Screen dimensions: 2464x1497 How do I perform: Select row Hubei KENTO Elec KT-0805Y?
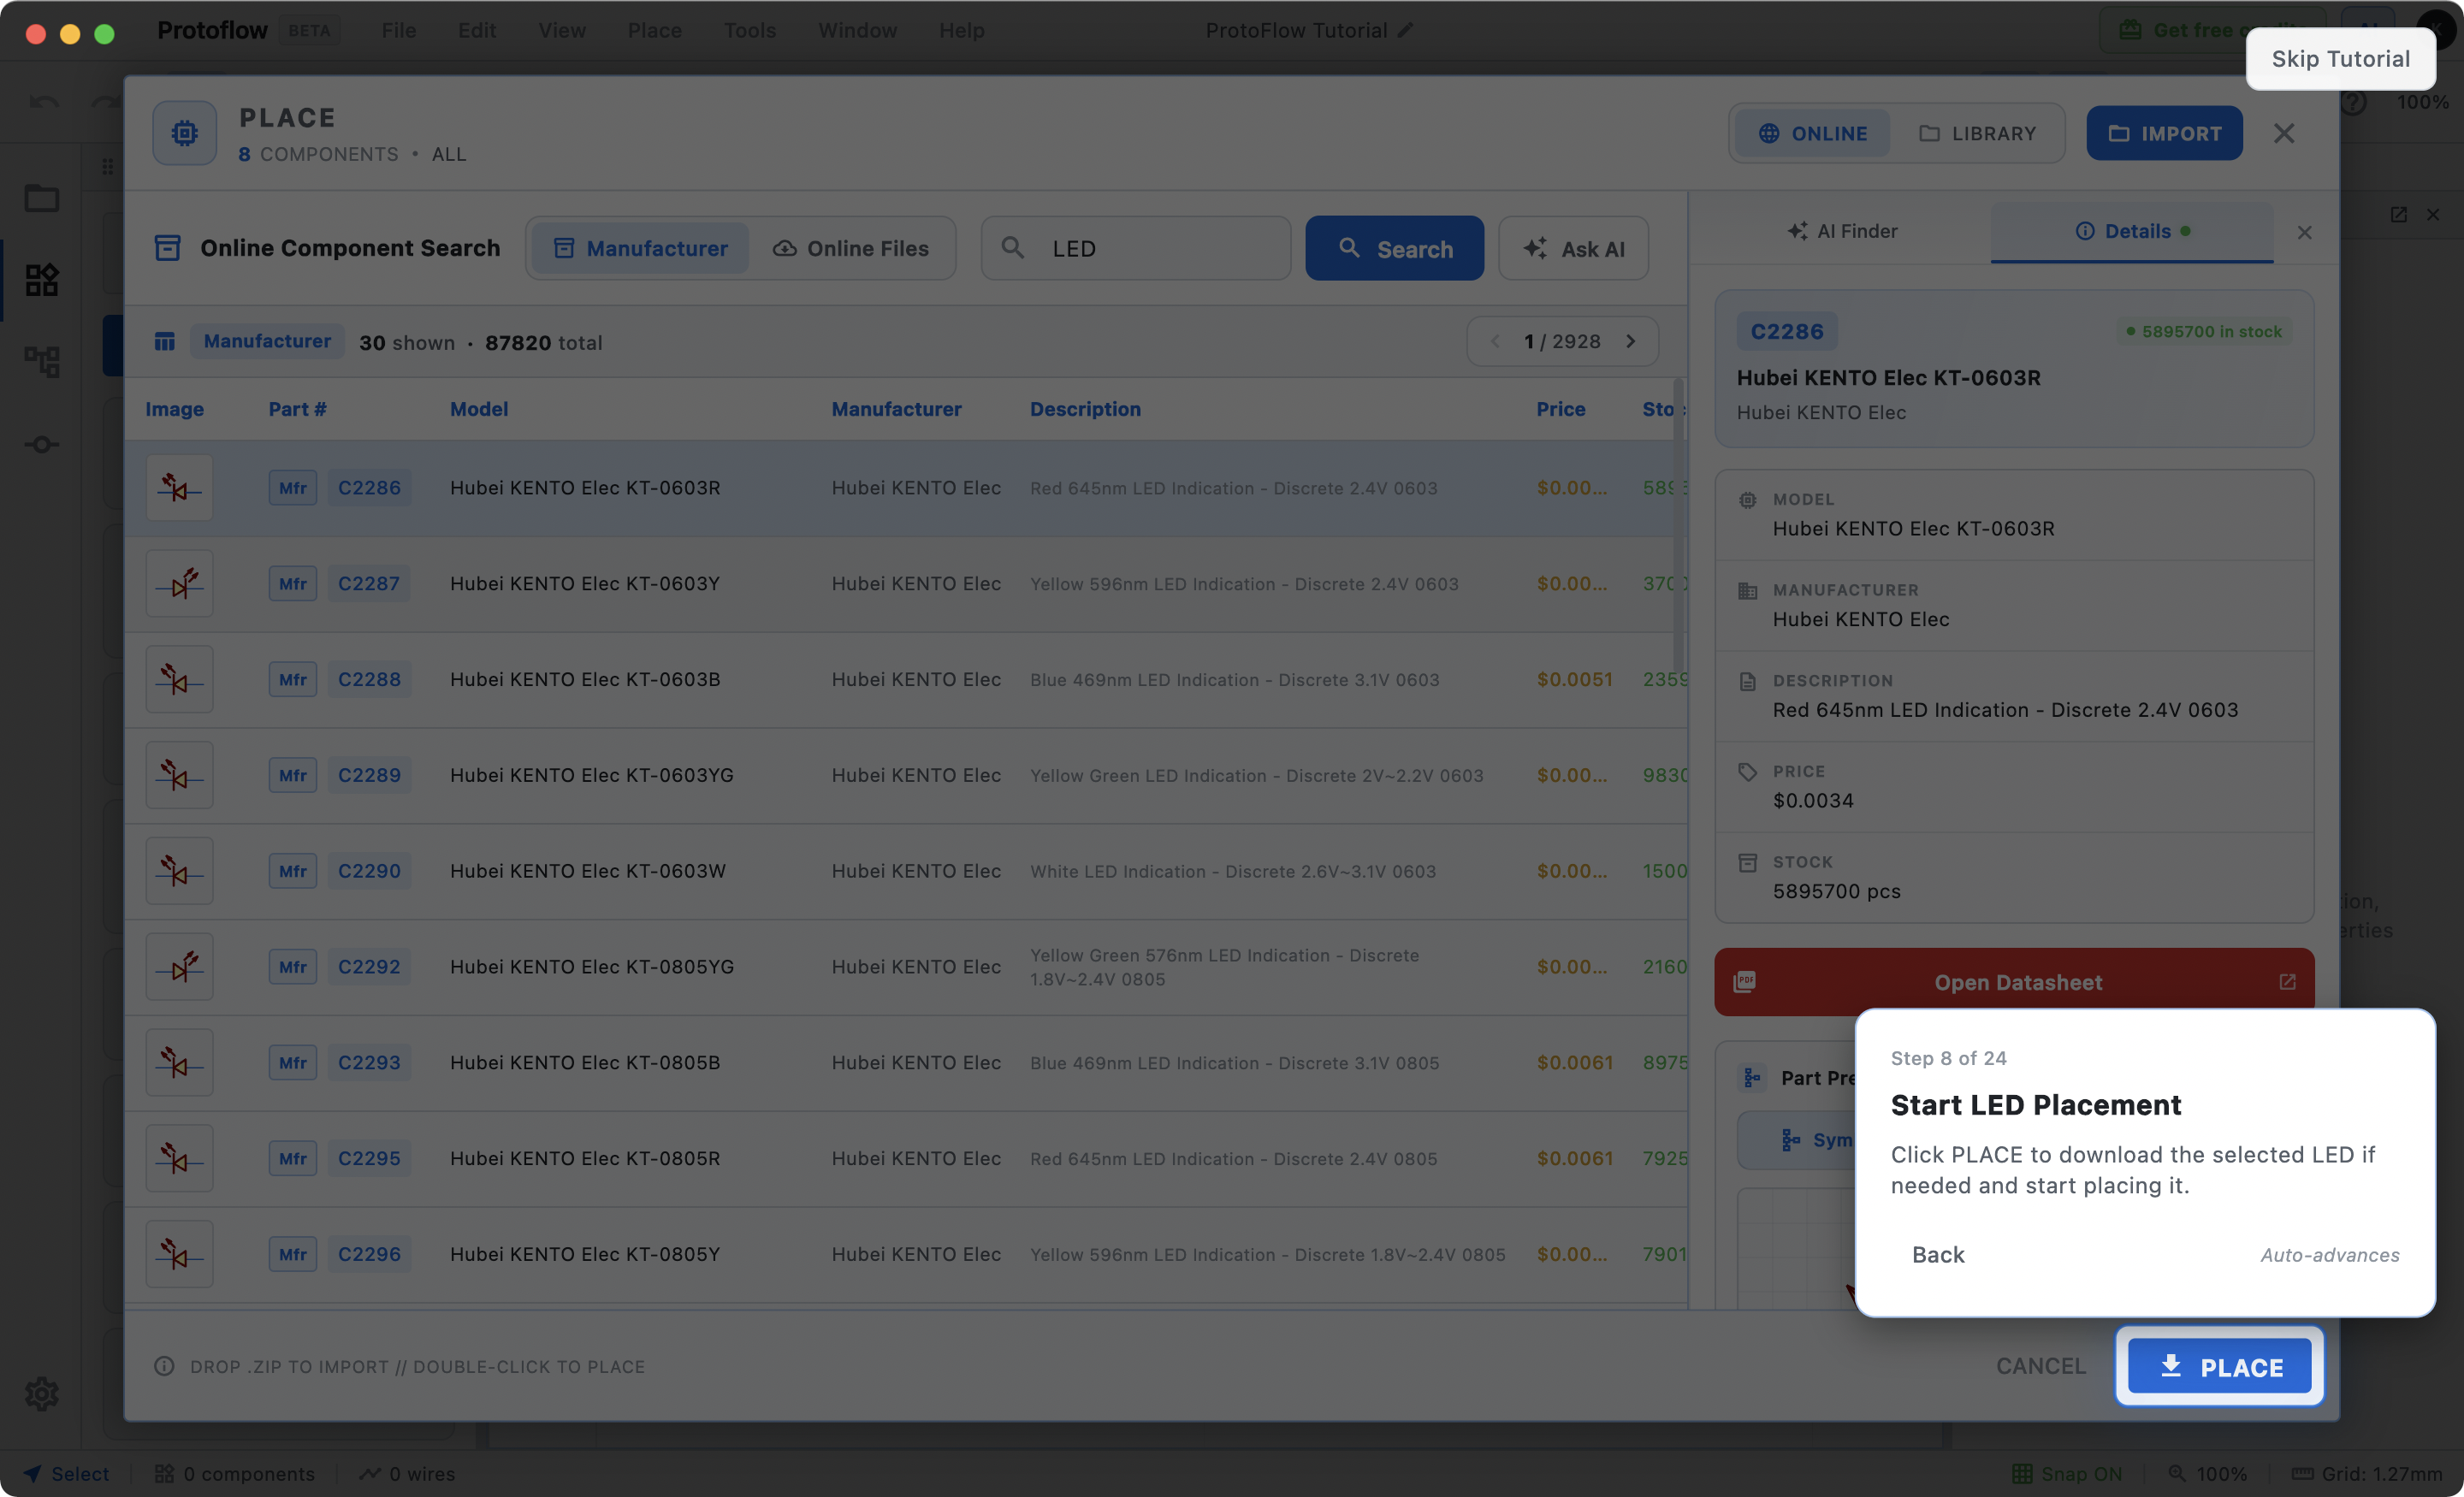906,1254
